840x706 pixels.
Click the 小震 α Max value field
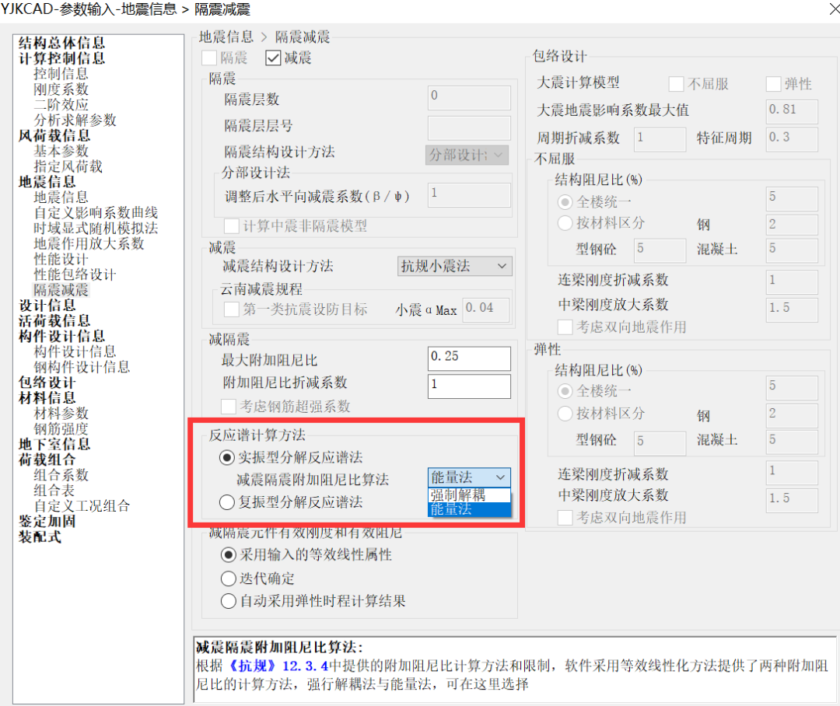click(486, 309)
